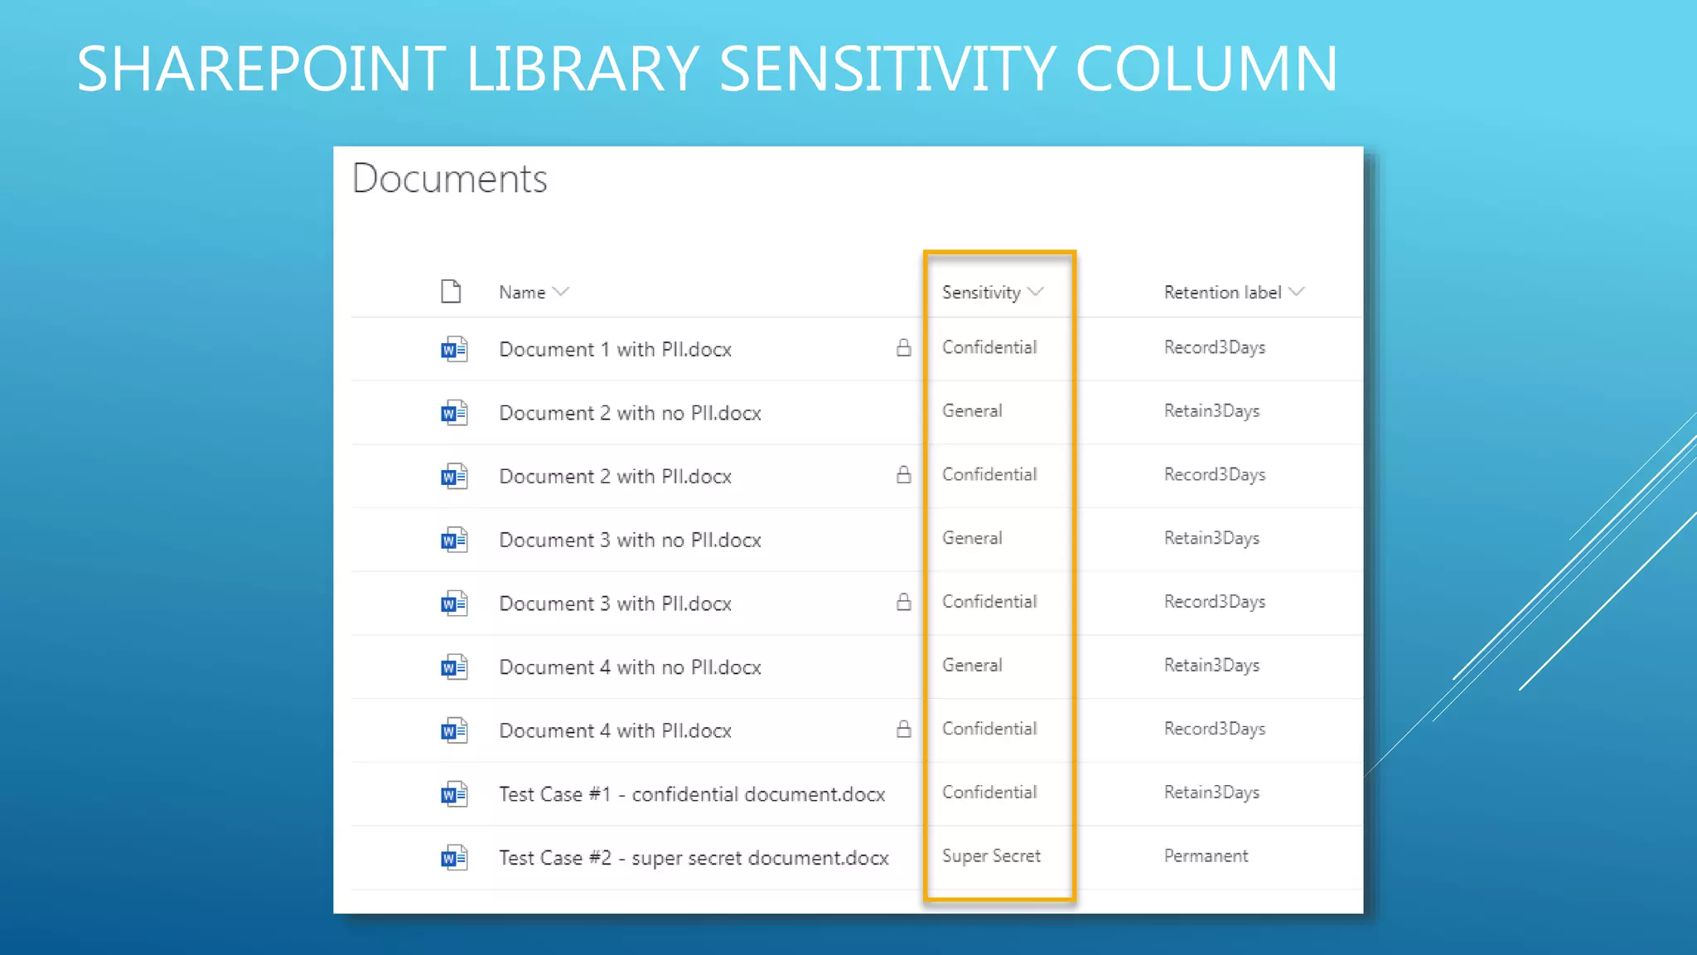The width and height of the screenshot is (1697, 955).
Task: Click Word icon for Document 2 with no PII.docx
Action: point(454,413)
